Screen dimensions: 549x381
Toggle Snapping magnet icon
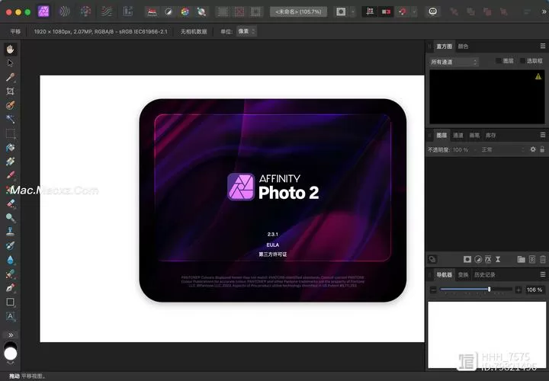403,12
